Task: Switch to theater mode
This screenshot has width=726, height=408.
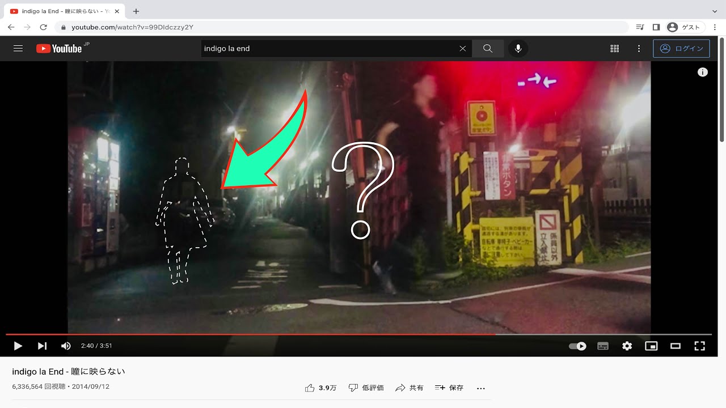Action: click(676, 346)
